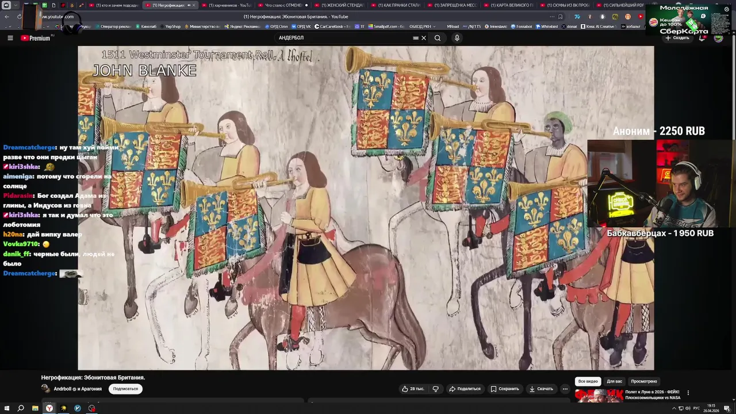
Task: Open donat bookmark
Action: coord(569,26)
